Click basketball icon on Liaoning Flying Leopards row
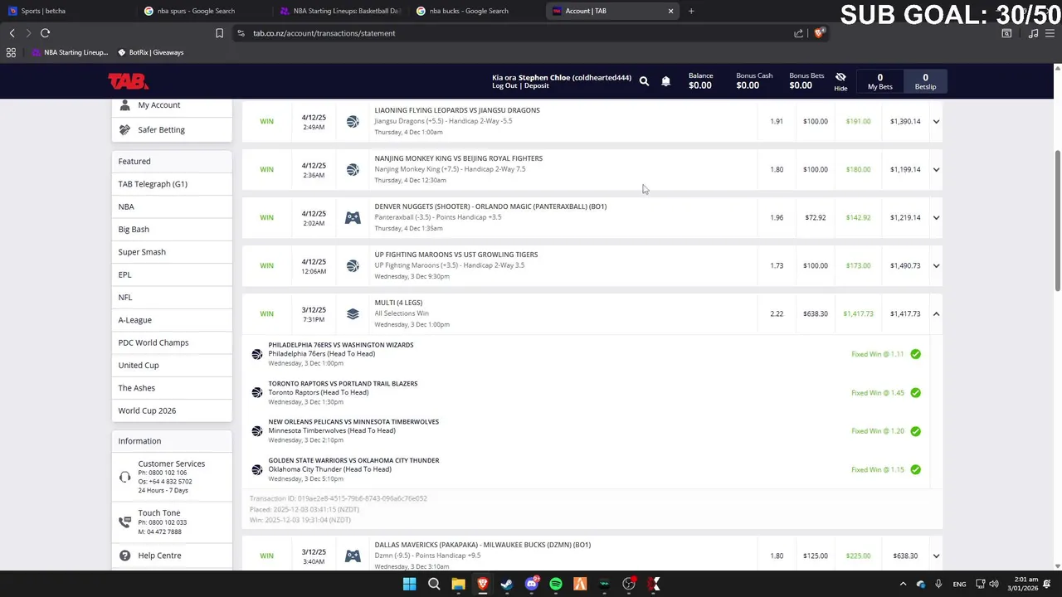 pyautogui.click(x=353, y=121)
